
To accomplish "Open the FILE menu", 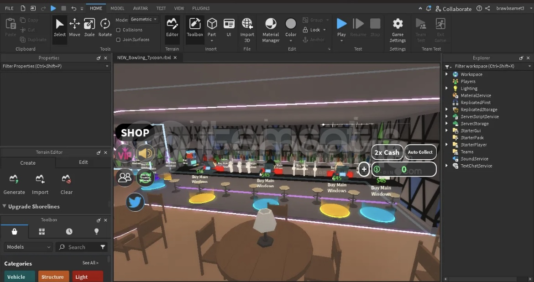I will pyautogui.click(x=9, y=8).
